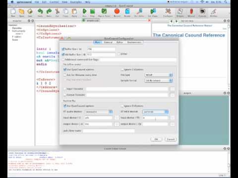Click the Buffer Size value field
Screen dimensions: 238x178
pyautogui.click(x=101, y=49)
